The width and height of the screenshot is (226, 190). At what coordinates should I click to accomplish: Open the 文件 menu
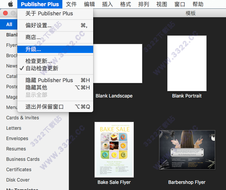pyautogui.click(x=71, y=4)
